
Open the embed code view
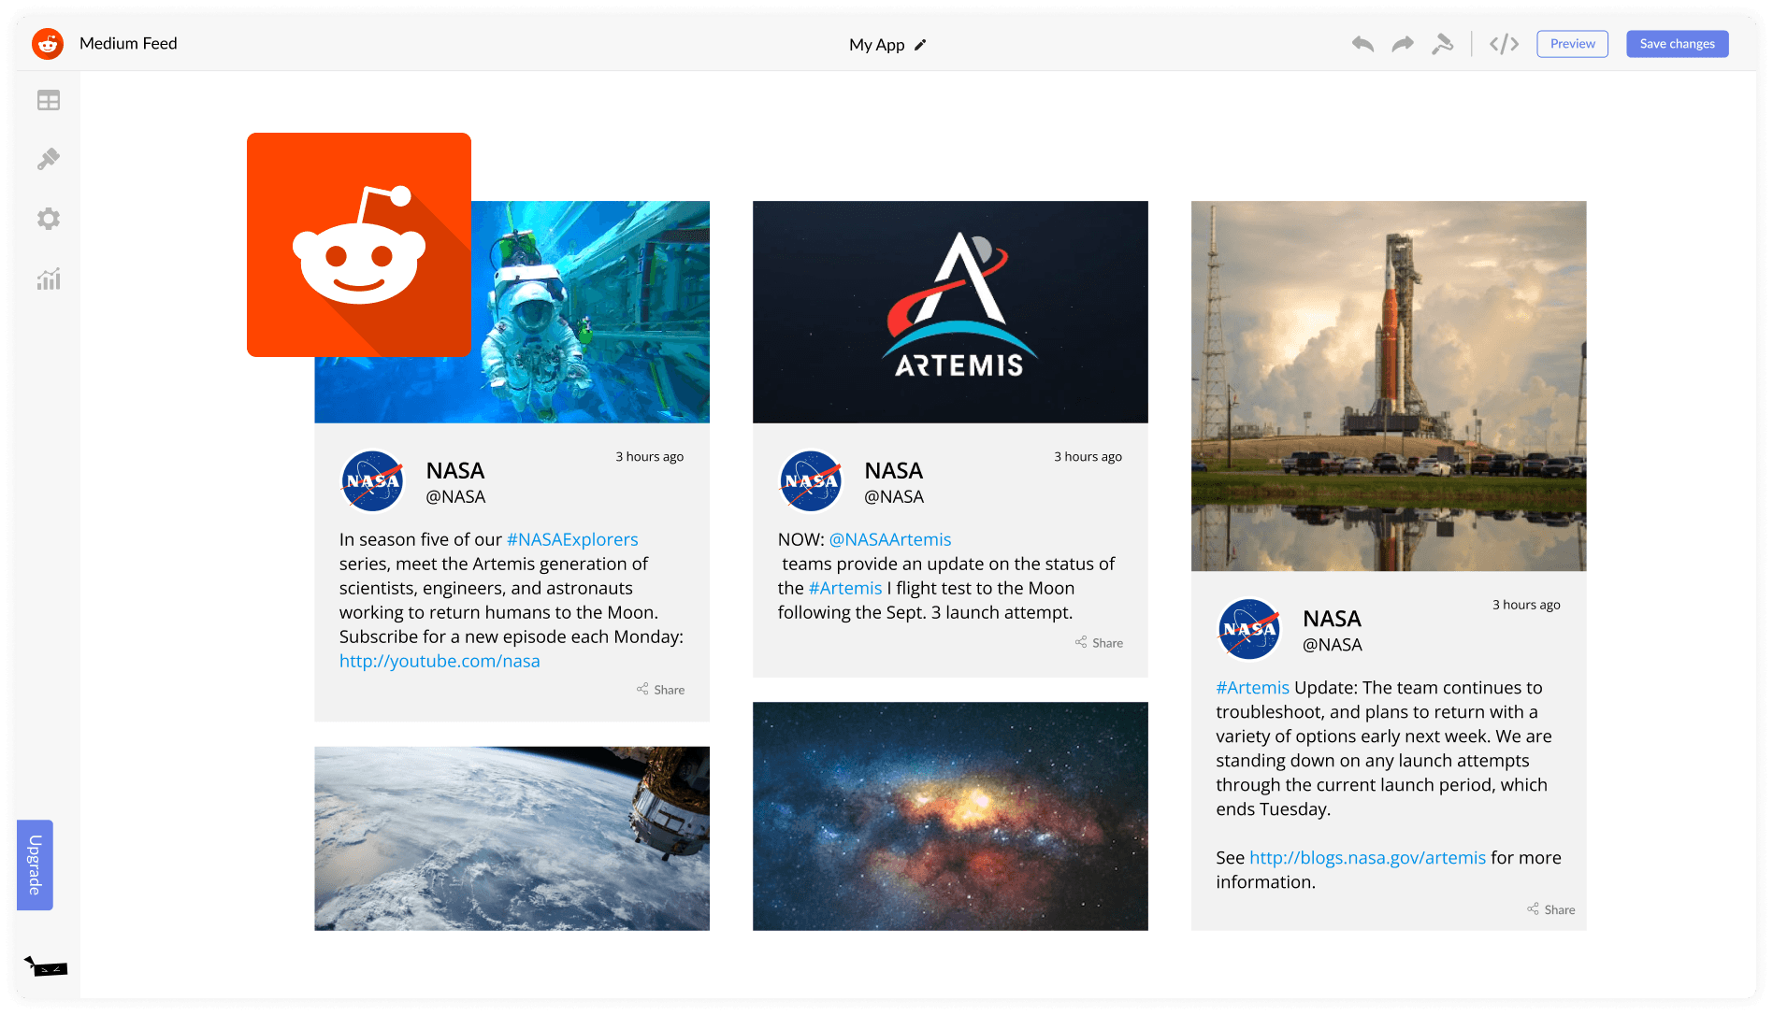1504,43
